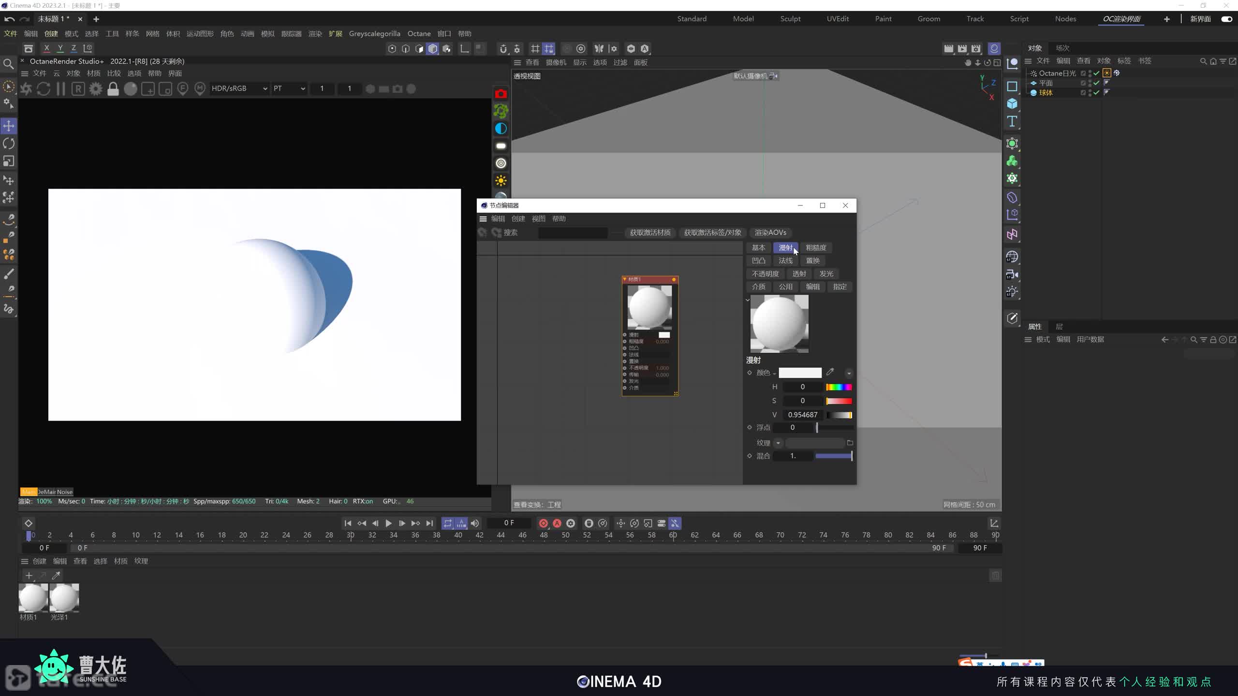Toggle the 球体 object's enable checkmark
The width and height of the screenshot is (1238, 696).
click(x=1096, y=93)
